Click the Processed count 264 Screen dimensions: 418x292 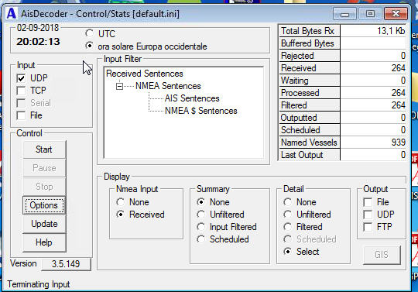[373, 93]
